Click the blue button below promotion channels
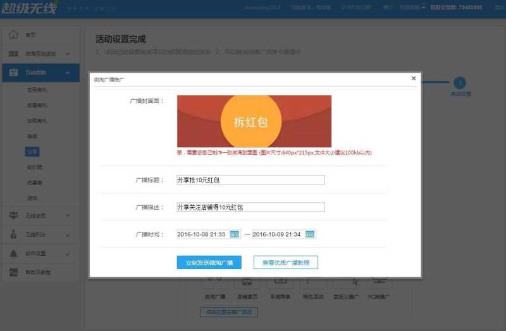Viewport: 506px width, 331px height. point(229,311)
